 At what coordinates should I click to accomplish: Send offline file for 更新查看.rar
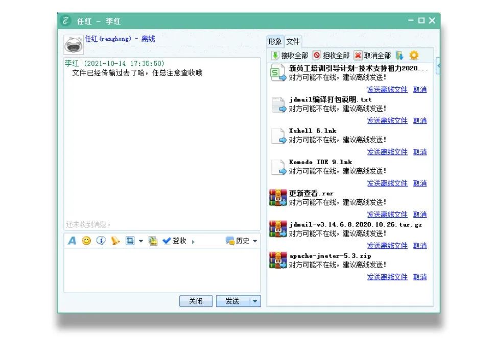(387, 214)
